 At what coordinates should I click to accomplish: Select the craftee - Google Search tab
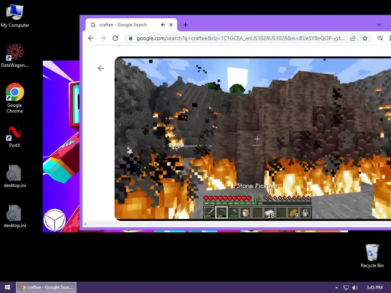tap(131, 25)
